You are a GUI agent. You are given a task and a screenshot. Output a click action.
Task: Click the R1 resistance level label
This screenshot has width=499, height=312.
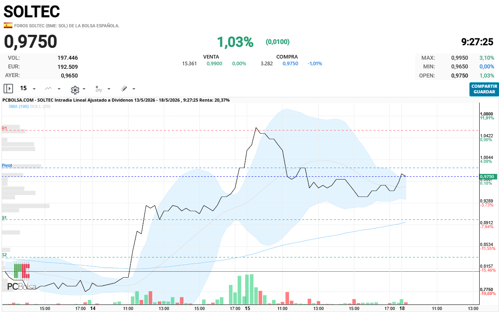(x=4, y=128)
